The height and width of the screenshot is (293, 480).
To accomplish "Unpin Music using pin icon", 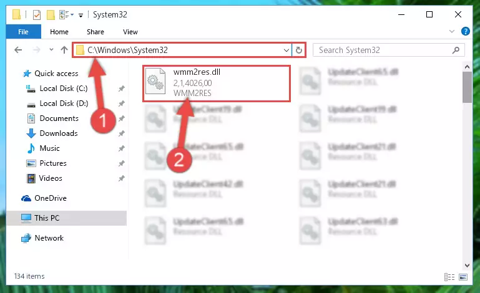I will pos(122,148).
